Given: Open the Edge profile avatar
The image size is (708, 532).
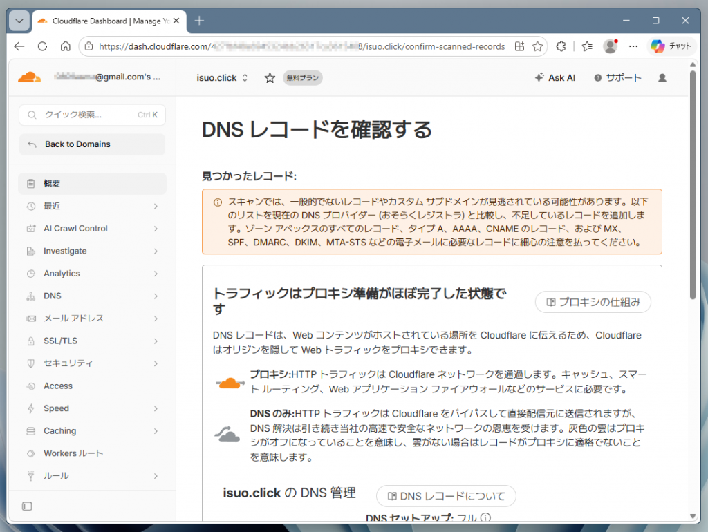Looking at the screenshot, I should click(x=611, y=46).
